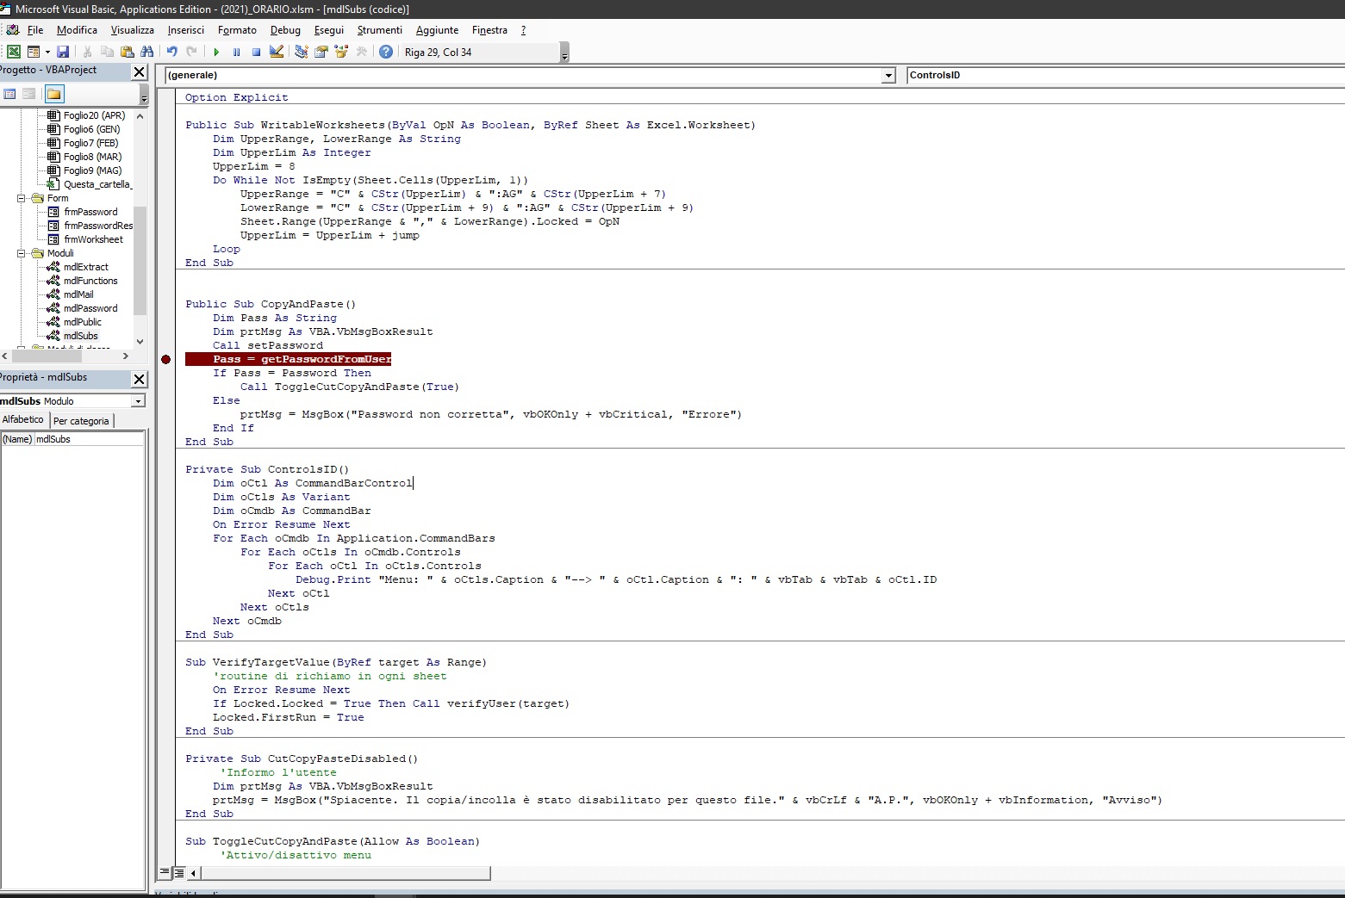This screenshot has width=1345, height=898.
Task: Switch to Microsoft Excel view icon
Action: point(14,52)
